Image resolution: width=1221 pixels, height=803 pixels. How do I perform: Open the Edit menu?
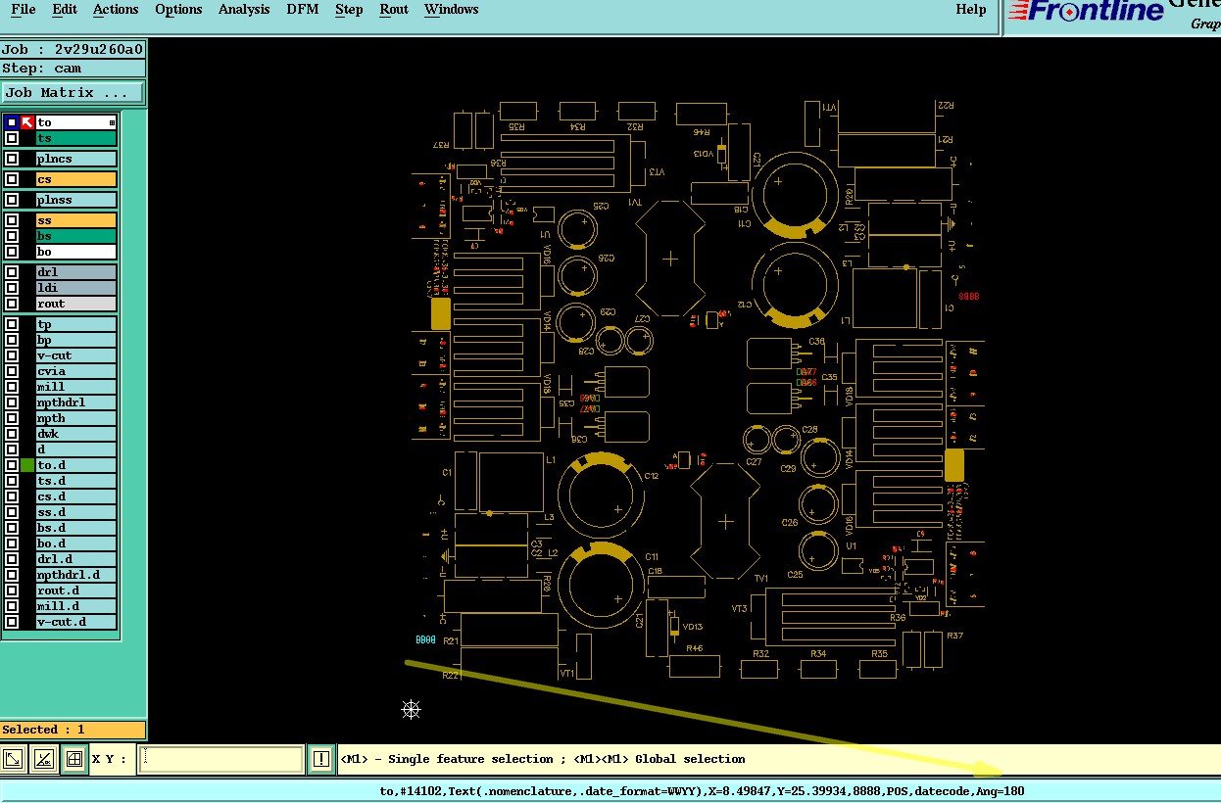[65, 10]
